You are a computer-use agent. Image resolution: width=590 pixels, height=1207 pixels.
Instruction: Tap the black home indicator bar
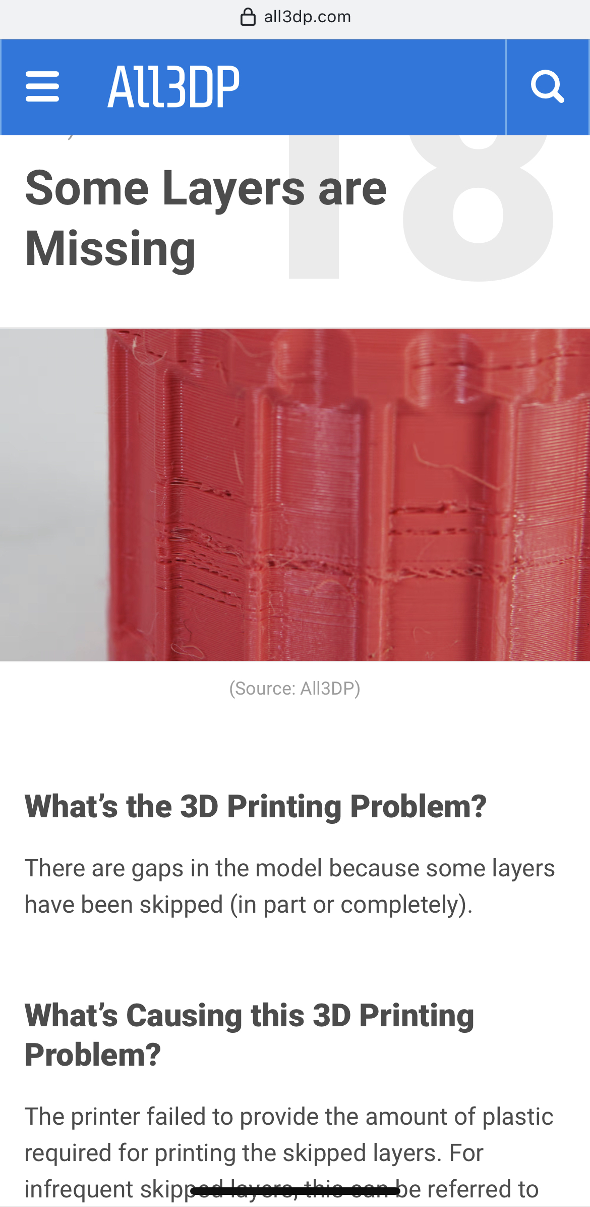point(295,1192)
